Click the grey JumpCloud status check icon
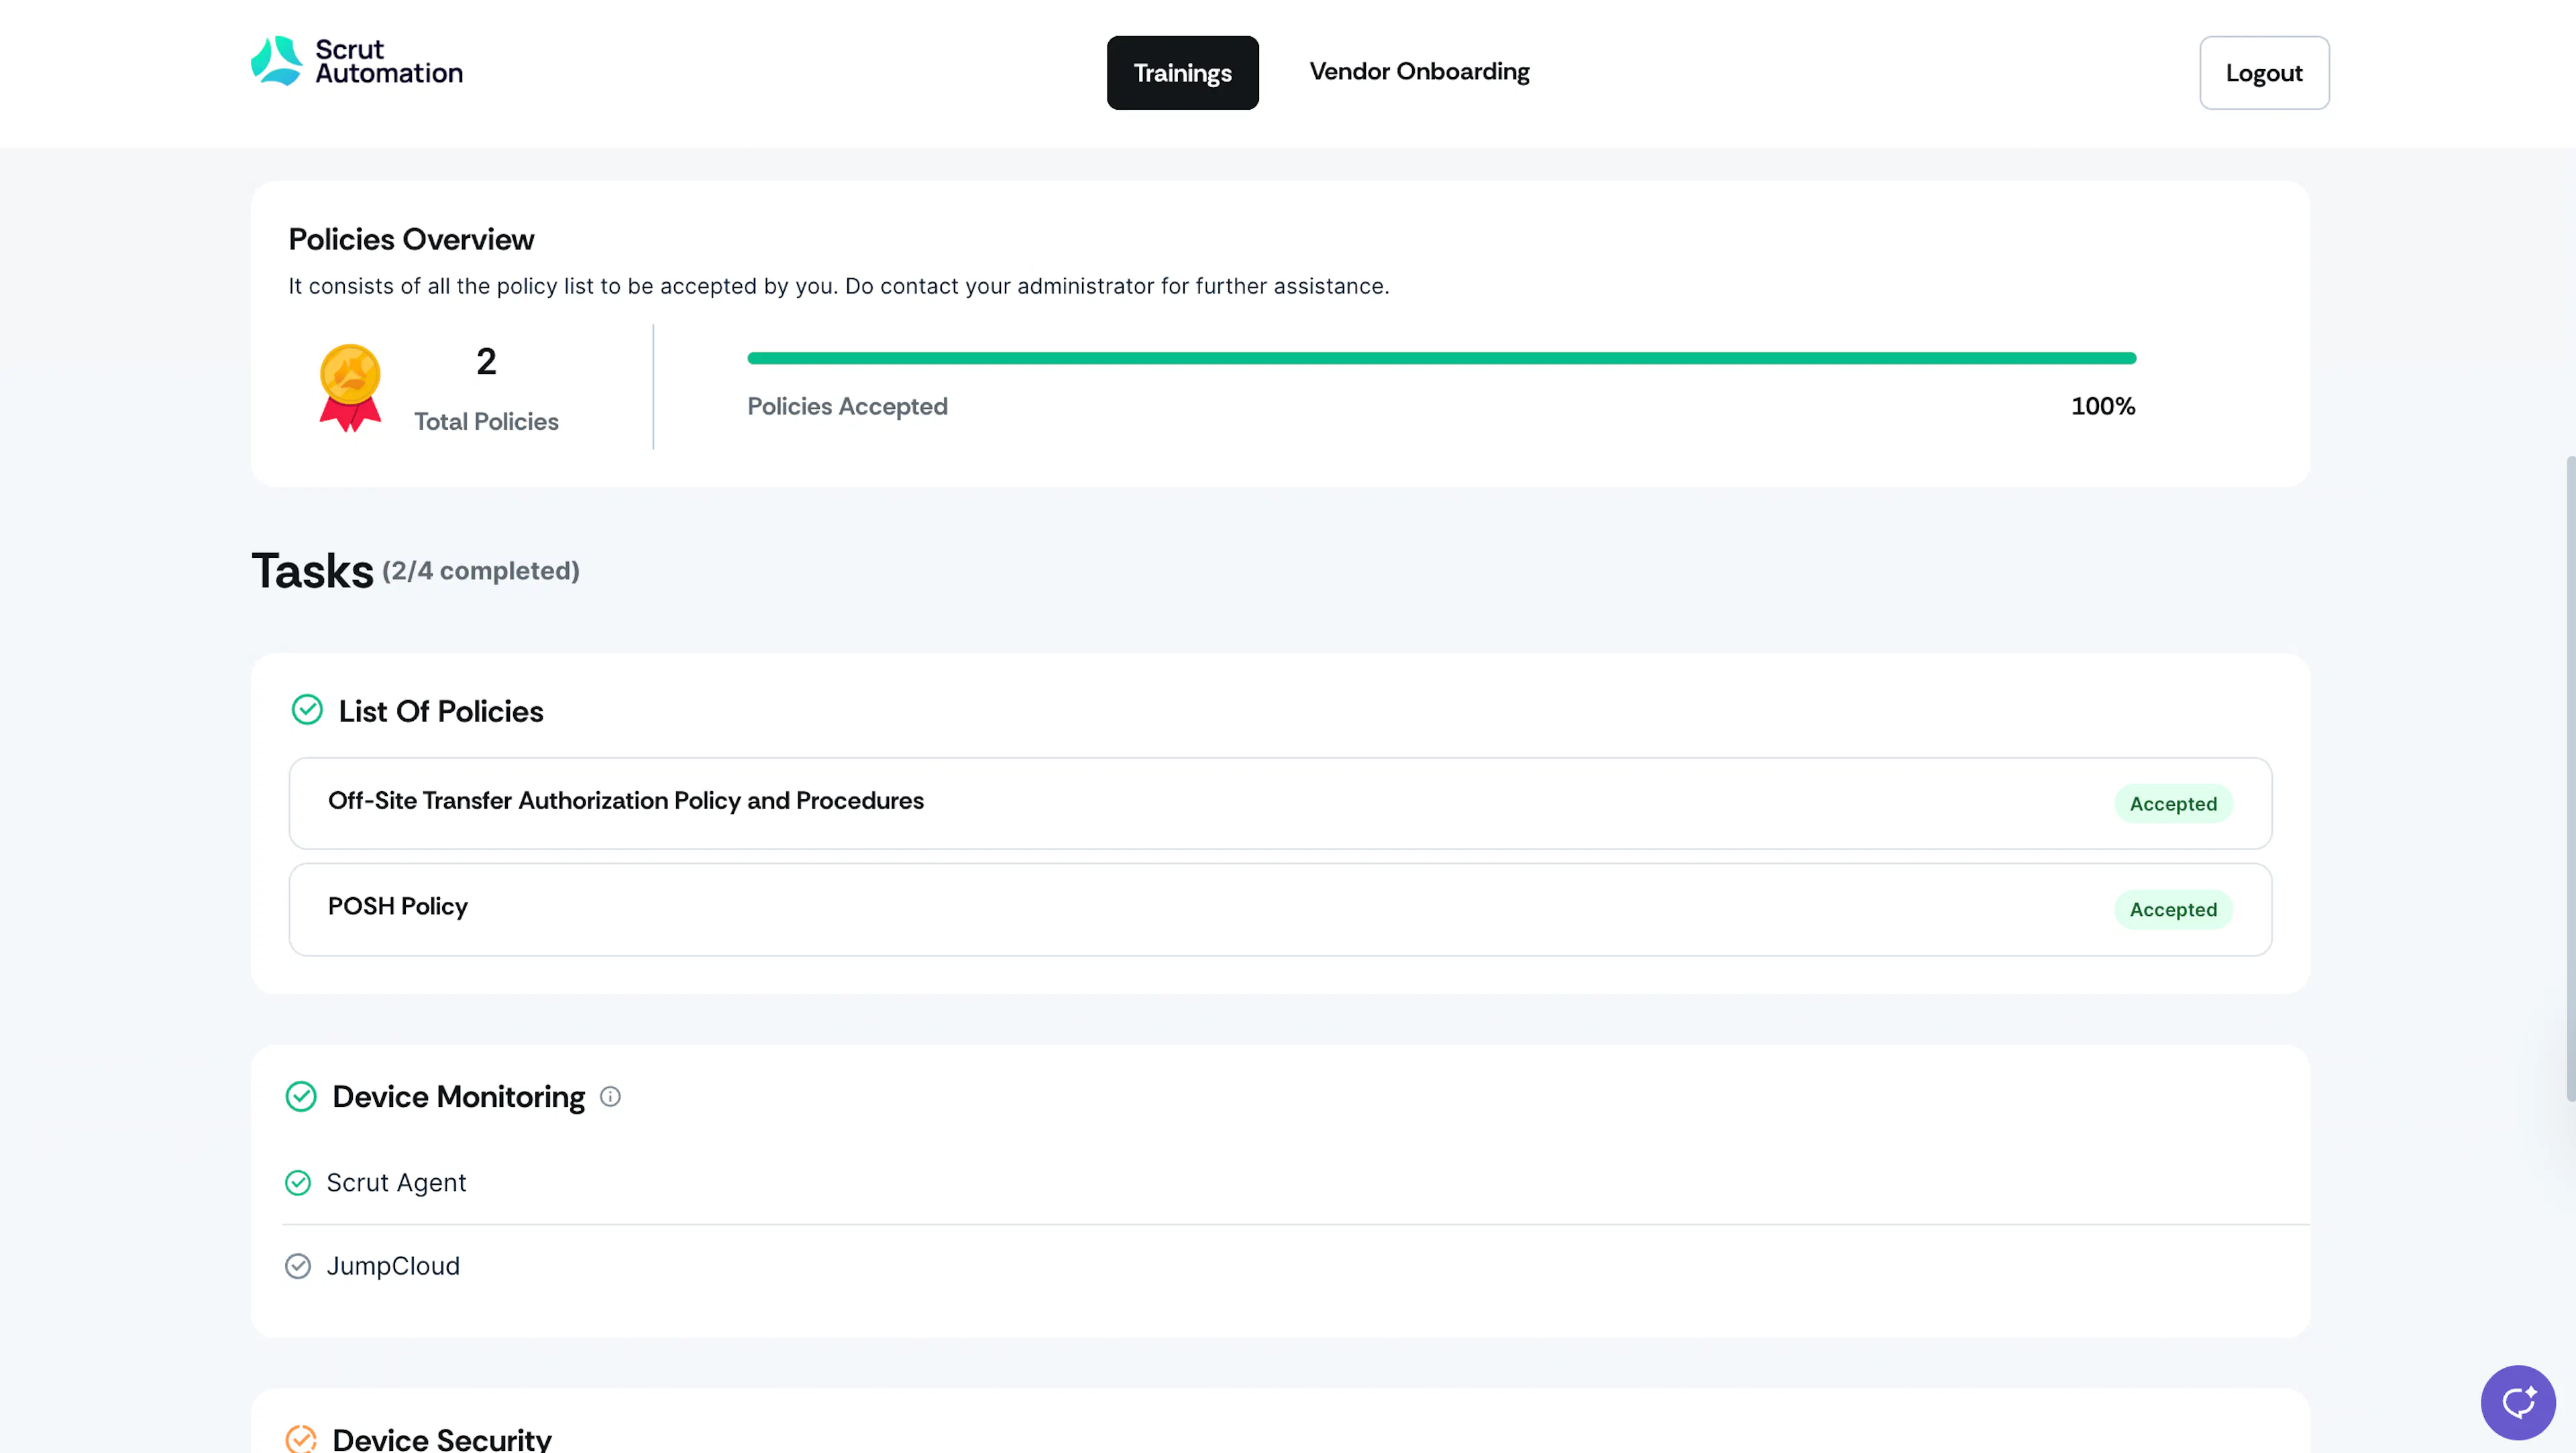Image resolution: width=2576 pixels, height=1453 pixels. pos(298,1266)
